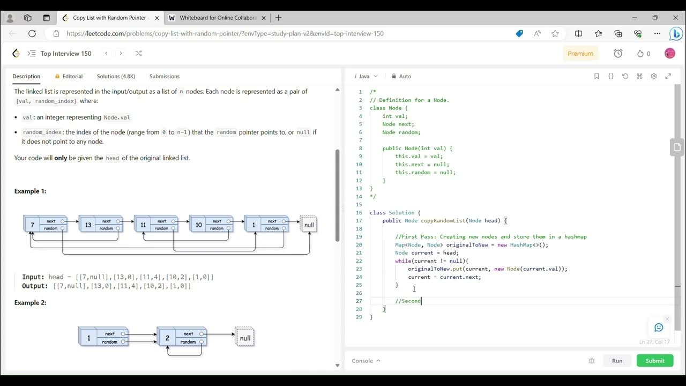This screenshot has height=386, width=686.
Task: Click line 24 'current = current.next;'
Action: pyautogui.click(x=444, y=277)
